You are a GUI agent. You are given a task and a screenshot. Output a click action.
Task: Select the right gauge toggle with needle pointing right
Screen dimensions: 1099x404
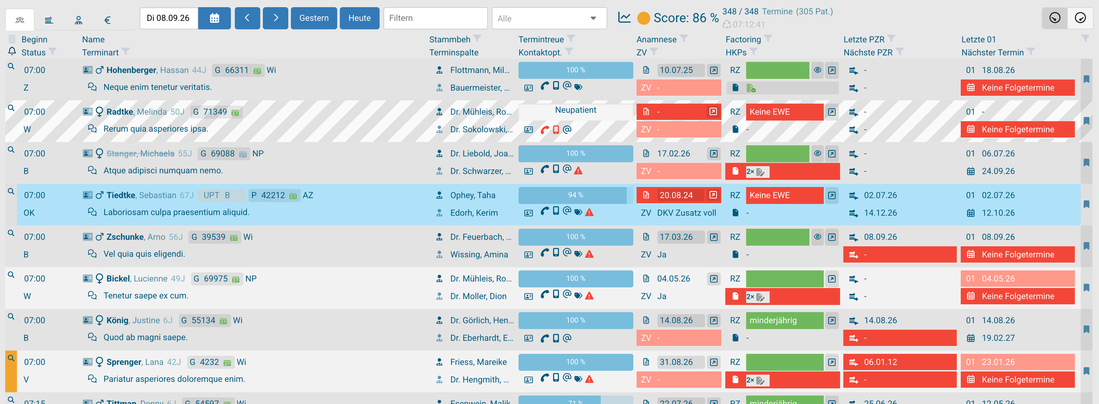(x=1080, y=18)
